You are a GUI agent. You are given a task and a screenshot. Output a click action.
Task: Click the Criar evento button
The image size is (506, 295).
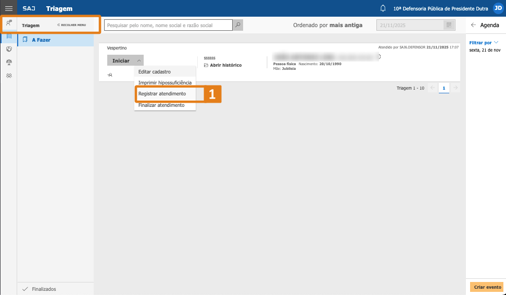[x=487, y=287]
